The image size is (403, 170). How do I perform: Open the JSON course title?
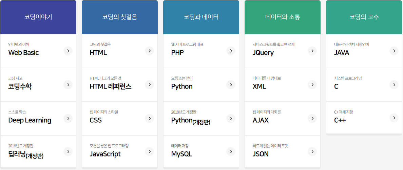pyautogui.click(x=261, y=154)
